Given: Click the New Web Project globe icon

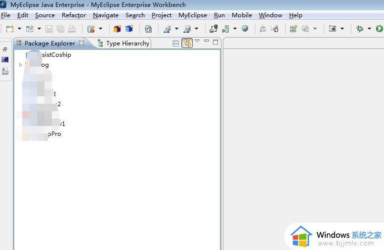Looking at the screenshot, I should (x=91, y=29).
